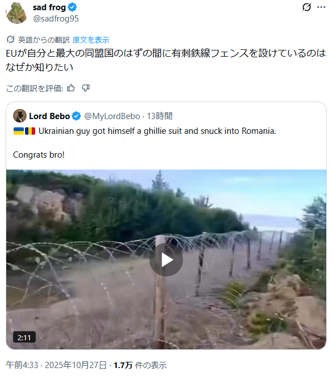Click the 1.7万 件の表示 view count

(140, 365)
